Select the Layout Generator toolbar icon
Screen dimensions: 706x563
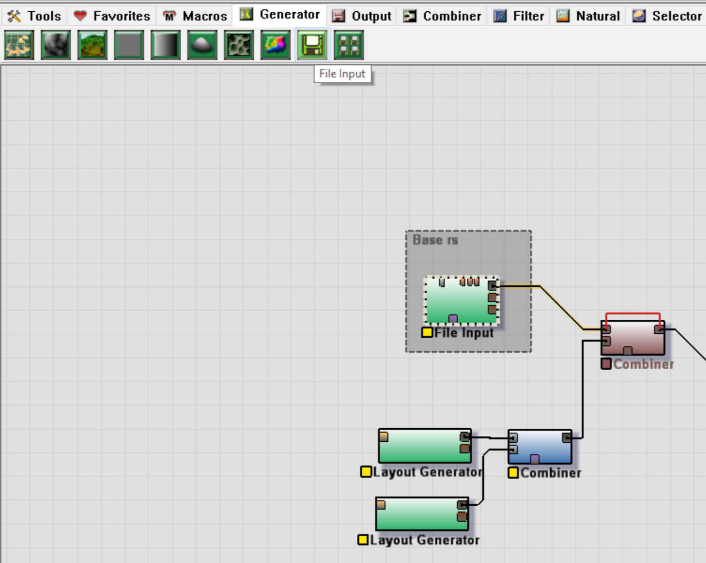pyautogui.click(x=19, y=45)
